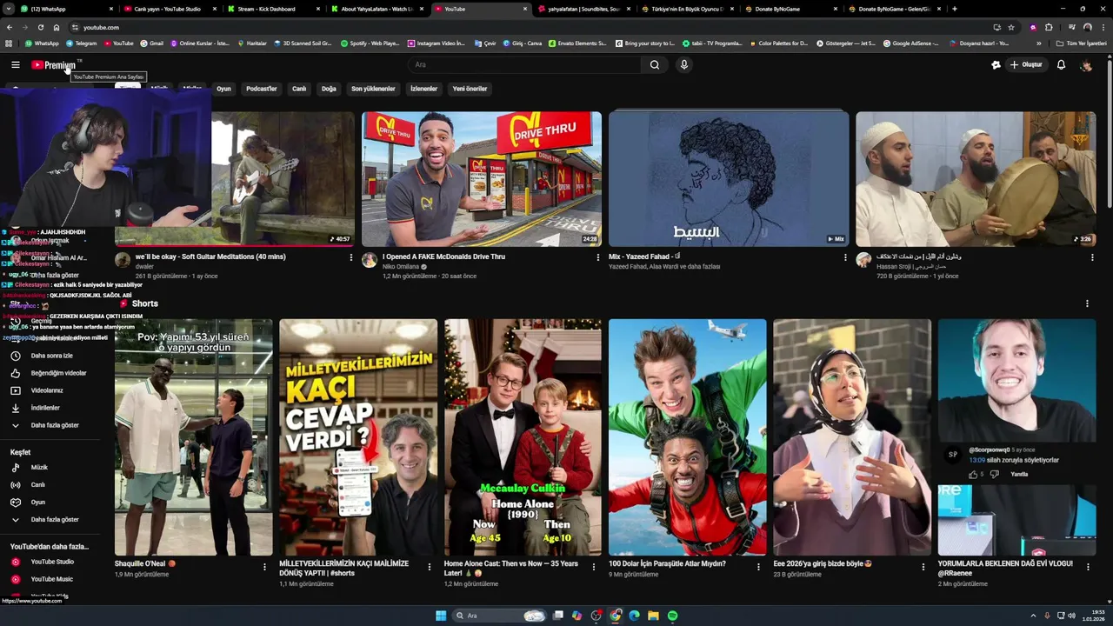Open the Windows Start button
Image resolution: width=1113 pixels, height=626 pixels.
tap(441, 616)
